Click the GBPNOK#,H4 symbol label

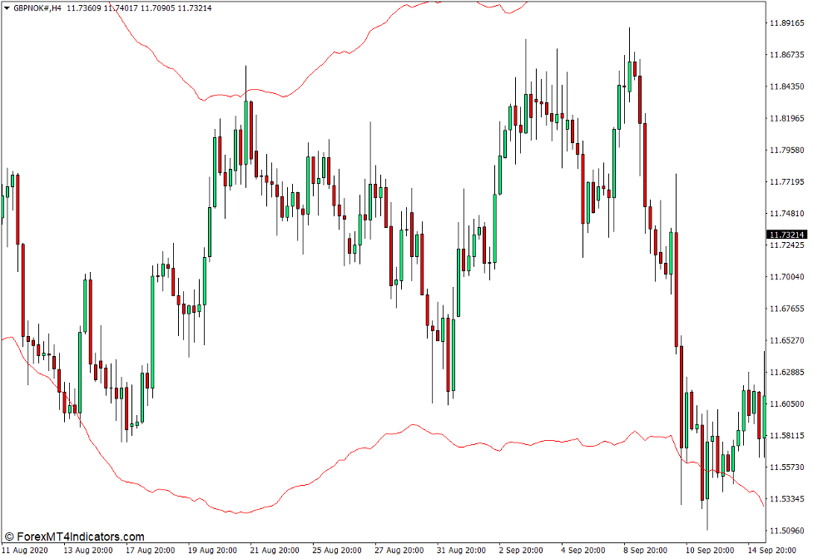[x=37, y=8]
